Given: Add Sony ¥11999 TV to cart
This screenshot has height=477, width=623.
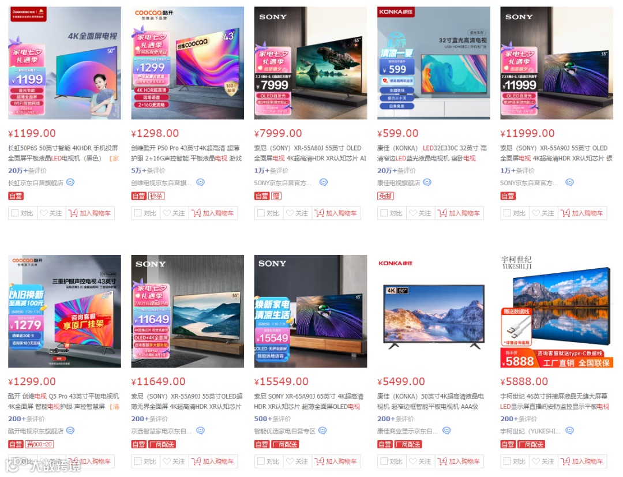Looking at the screenshot, I should pos(582,213).
